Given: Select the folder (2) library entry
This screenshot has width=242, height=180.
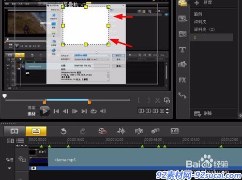Looking at the screenshot, I should pyautogui.click(x=204, y=29).
